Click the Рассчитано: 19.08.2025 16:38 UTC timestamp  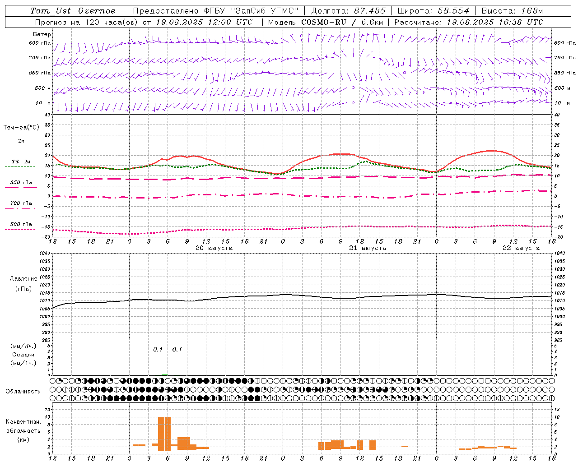pos(469,22)
